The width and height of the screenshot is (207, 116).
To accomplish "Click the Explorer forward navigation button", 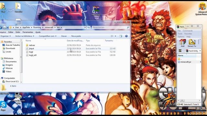I will click(5, 27).
